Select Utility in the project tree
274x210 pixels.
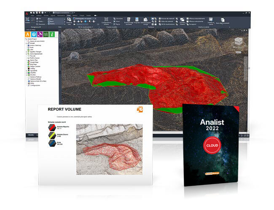click(32, 83)
